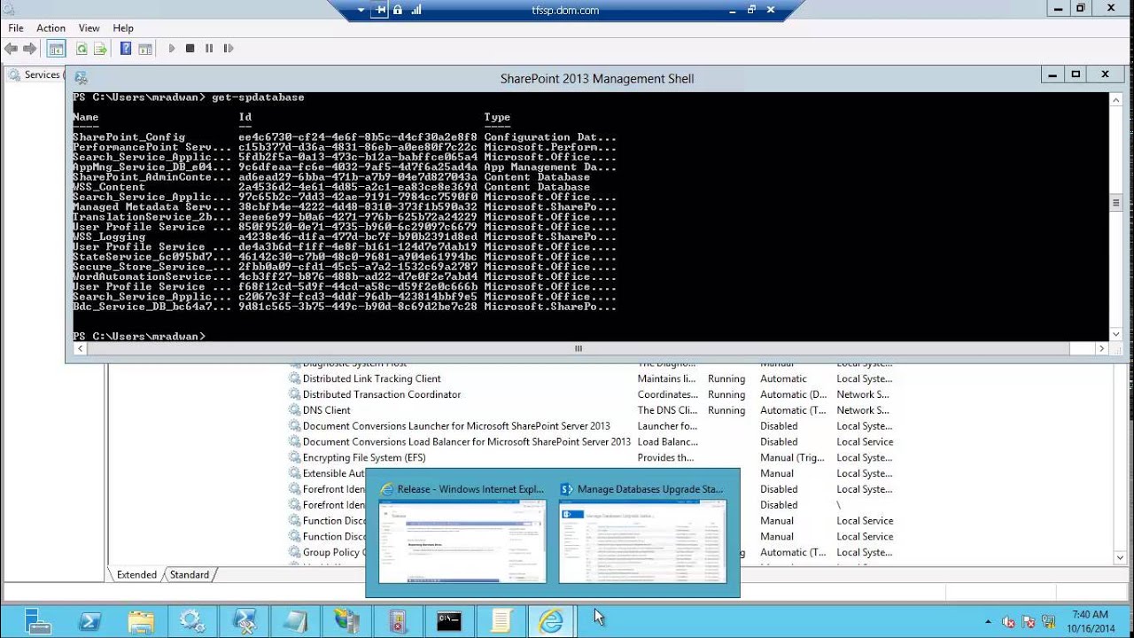Open the purple device taskbar icon
The height and width of the screenshot is (638, 1134).
point(398,621)
